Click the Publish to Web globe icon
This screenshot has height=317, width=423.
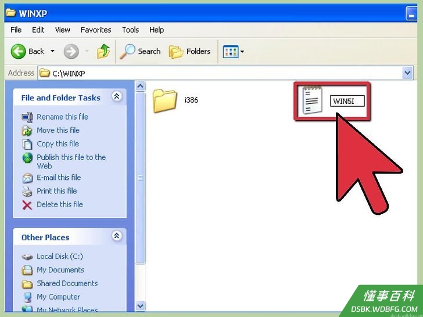point(27,158)
